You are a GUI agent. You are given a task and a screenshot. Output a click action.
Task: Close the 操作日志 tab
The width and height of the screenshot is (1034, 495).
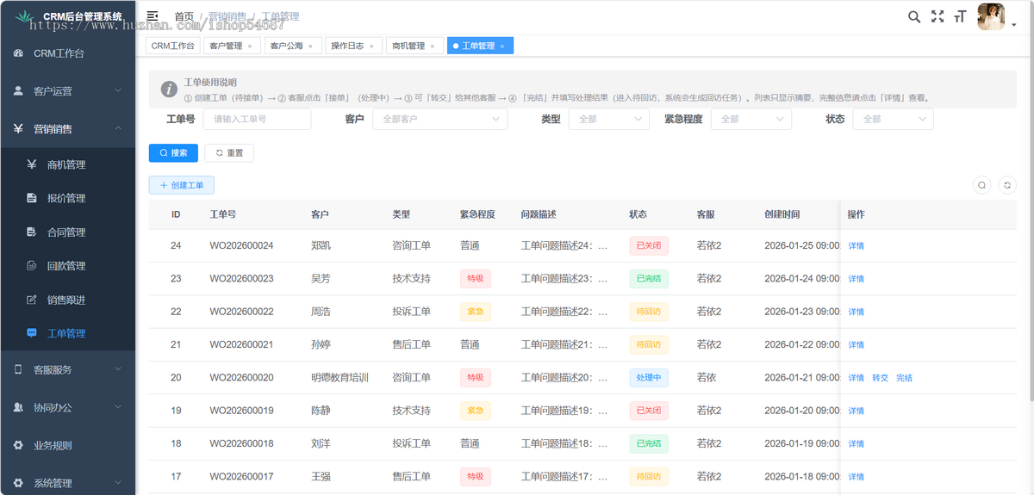tap(371, 46)
